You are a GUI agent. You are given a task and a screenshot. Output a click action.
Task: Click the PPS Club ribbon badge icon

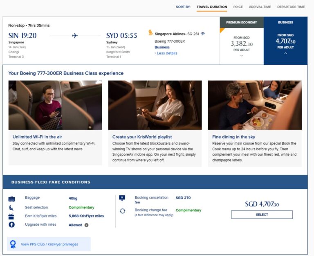13,244
